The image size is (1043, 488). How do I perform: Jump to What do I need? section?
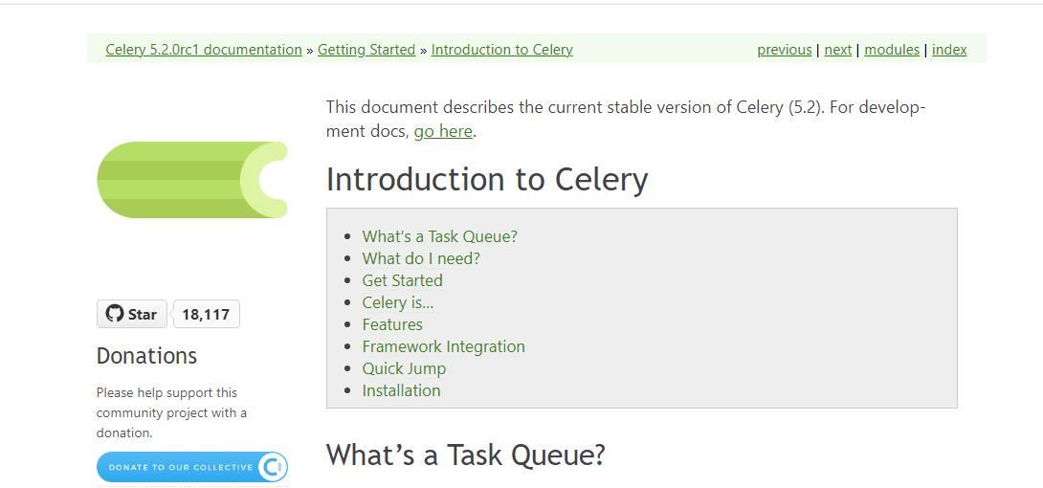(x=421, y=258)
